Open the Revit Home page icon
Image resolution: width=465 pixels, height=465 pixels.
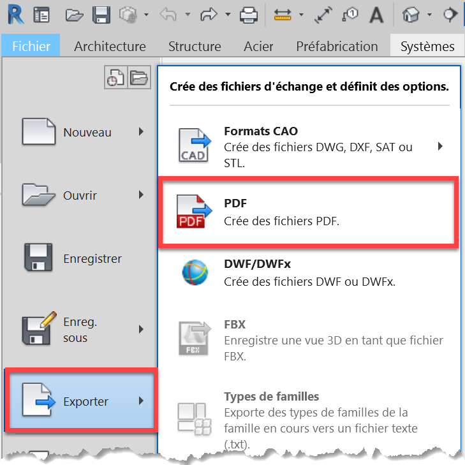41,15
